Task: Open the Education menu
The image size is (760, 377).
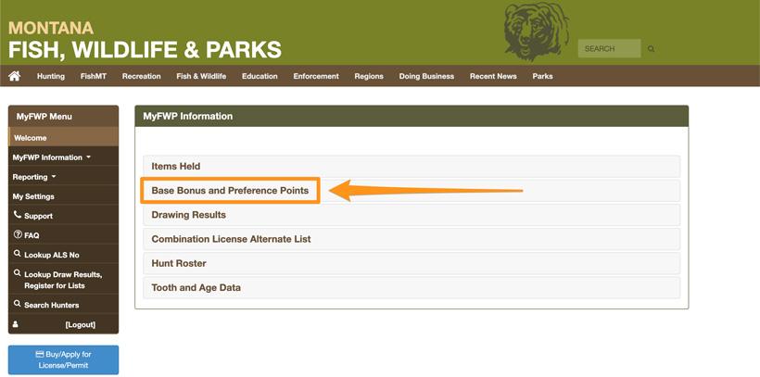Action: tap(260, 76)
